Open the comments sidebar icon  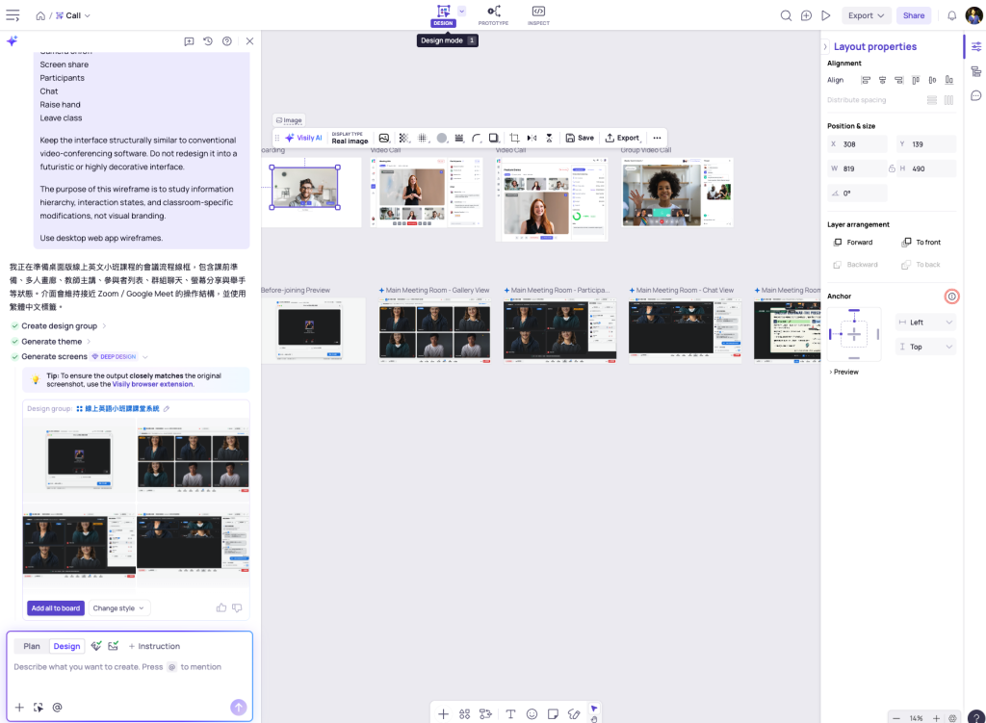pyautogui.click(x=976, y=95)
